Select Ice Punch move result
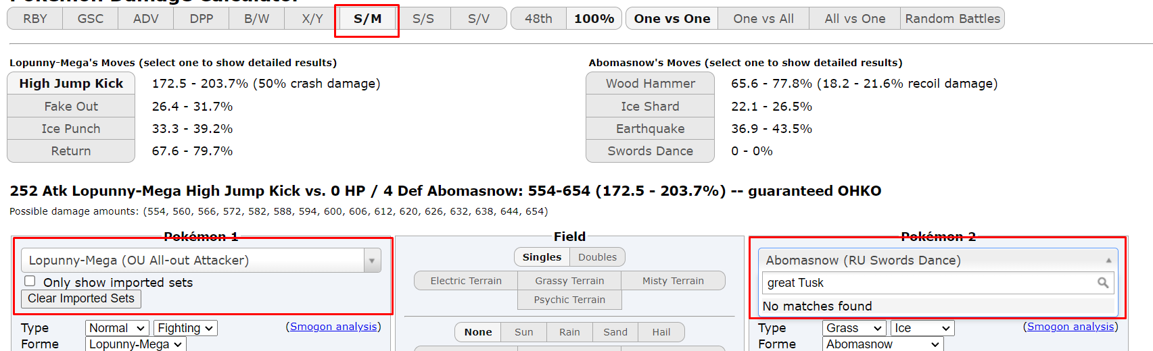 [71, 129]
